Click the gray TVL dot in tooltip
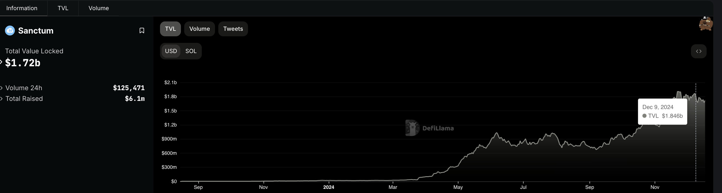 tap(644, 116)
